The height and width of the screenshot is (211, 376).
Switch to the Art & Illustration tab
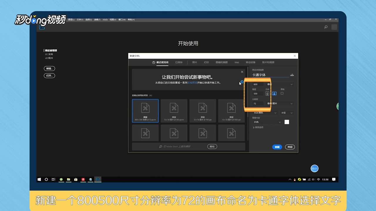tap(222, 62)
